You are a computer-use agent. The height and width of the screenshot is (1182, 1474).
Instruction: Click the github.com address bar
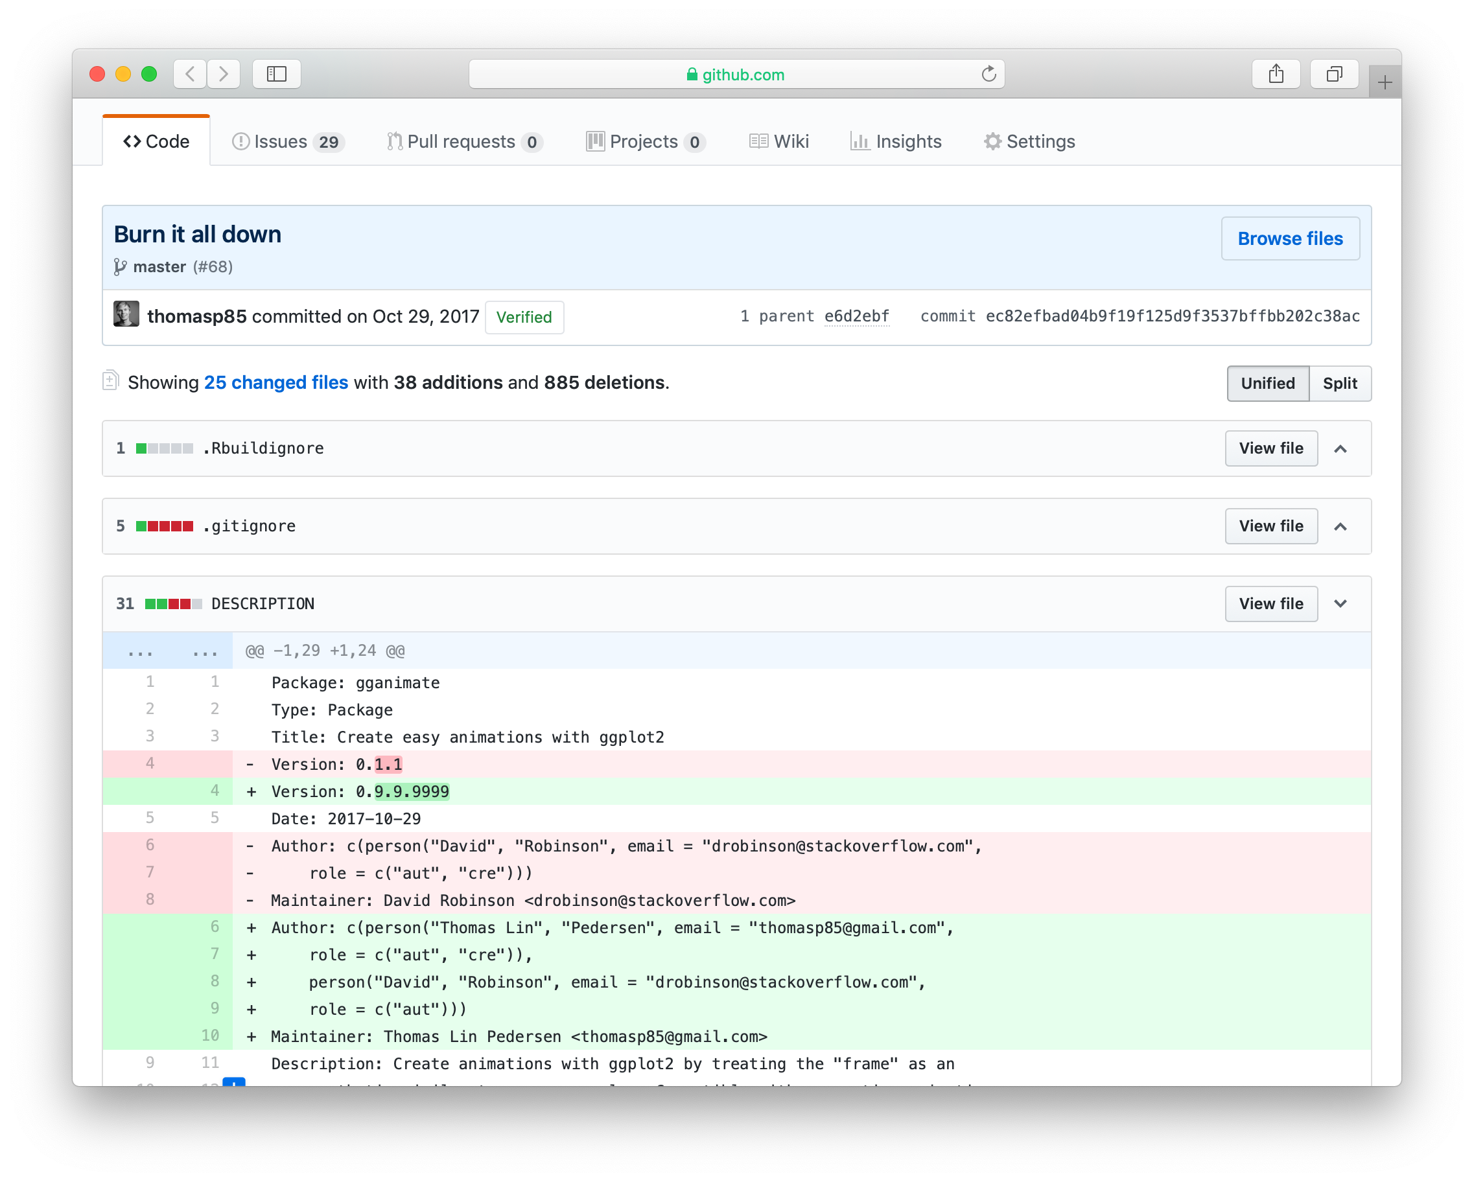736,74
